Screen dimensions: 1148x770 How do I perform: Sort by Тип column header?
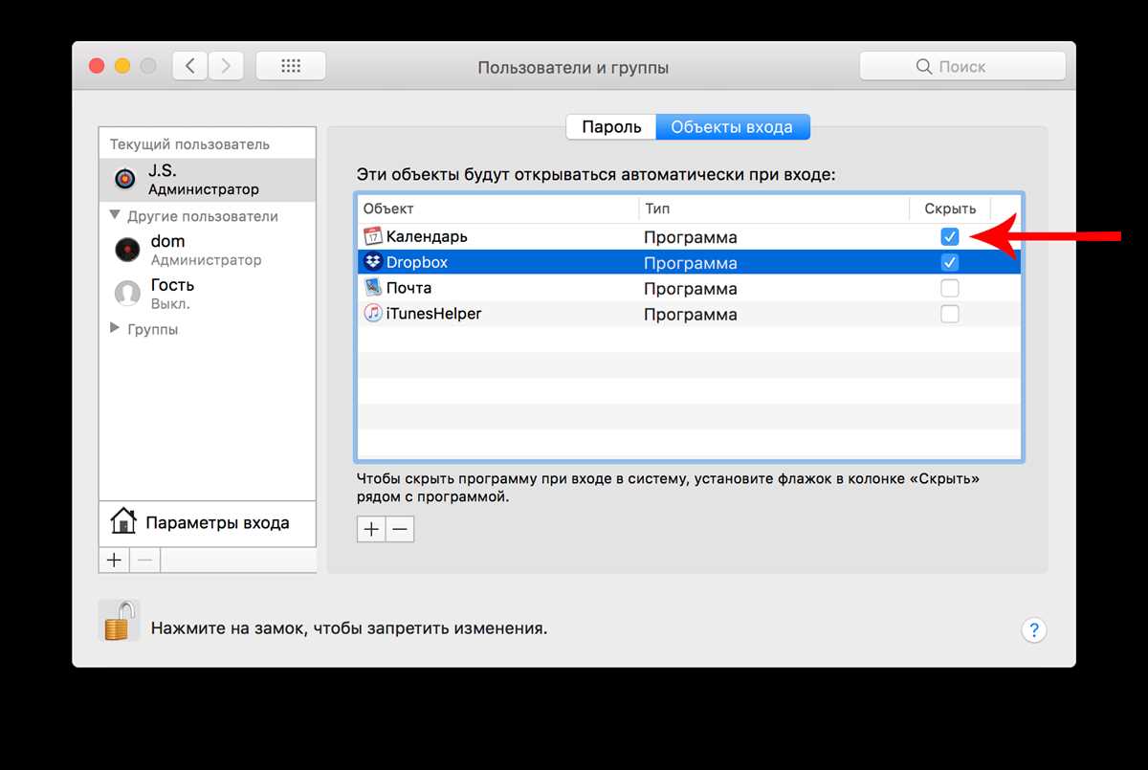click(x=774, y=209)
